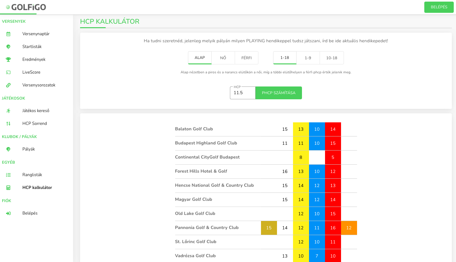456x262 pixels.
Task: Click Balaton Golf Club row name
Action: pyautogui.click(x=194, y=129)
